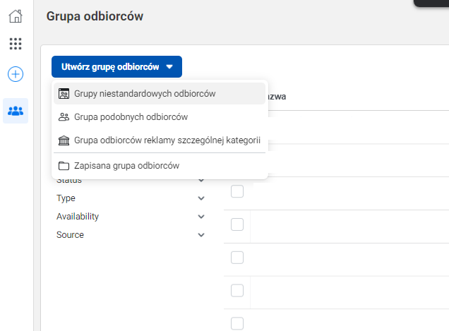The height and width of the screenshot is (331, 449).
Task: Click the custom audience icon in dropdown
Action: click(x=64, y=94)
